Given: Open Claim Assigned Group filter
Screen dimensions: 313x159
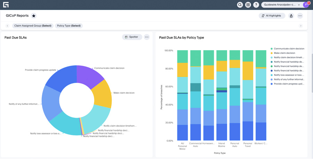Looking at the screenshot, I should (x=33, y=26).
